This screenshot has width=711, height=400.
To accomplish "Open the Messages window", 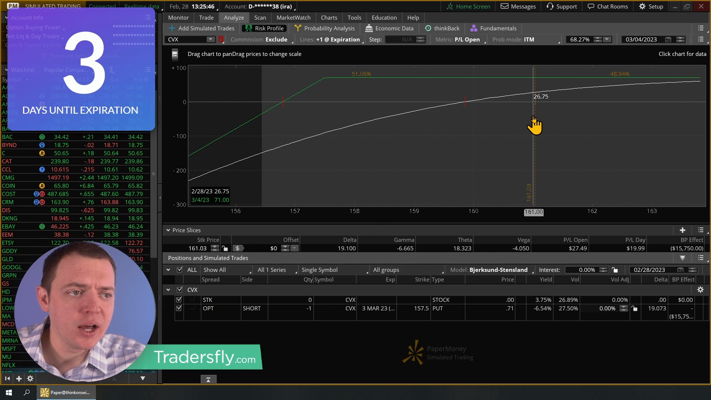I will [x=518, y=6].
